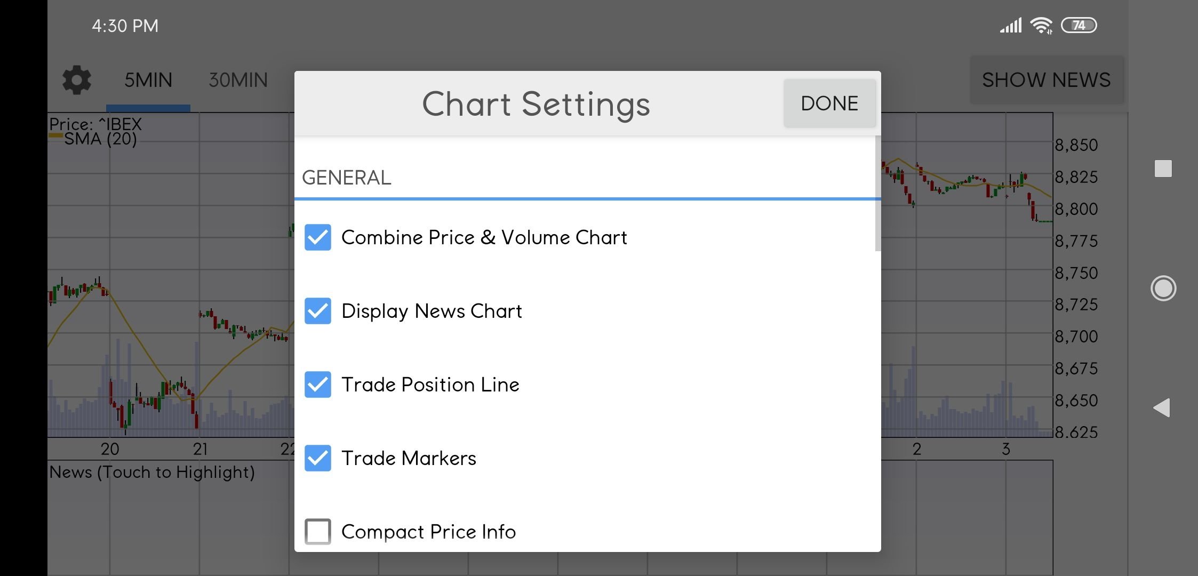
Task: Click the Chart Settings dialog scrollbar
Action: coord(878,194)
